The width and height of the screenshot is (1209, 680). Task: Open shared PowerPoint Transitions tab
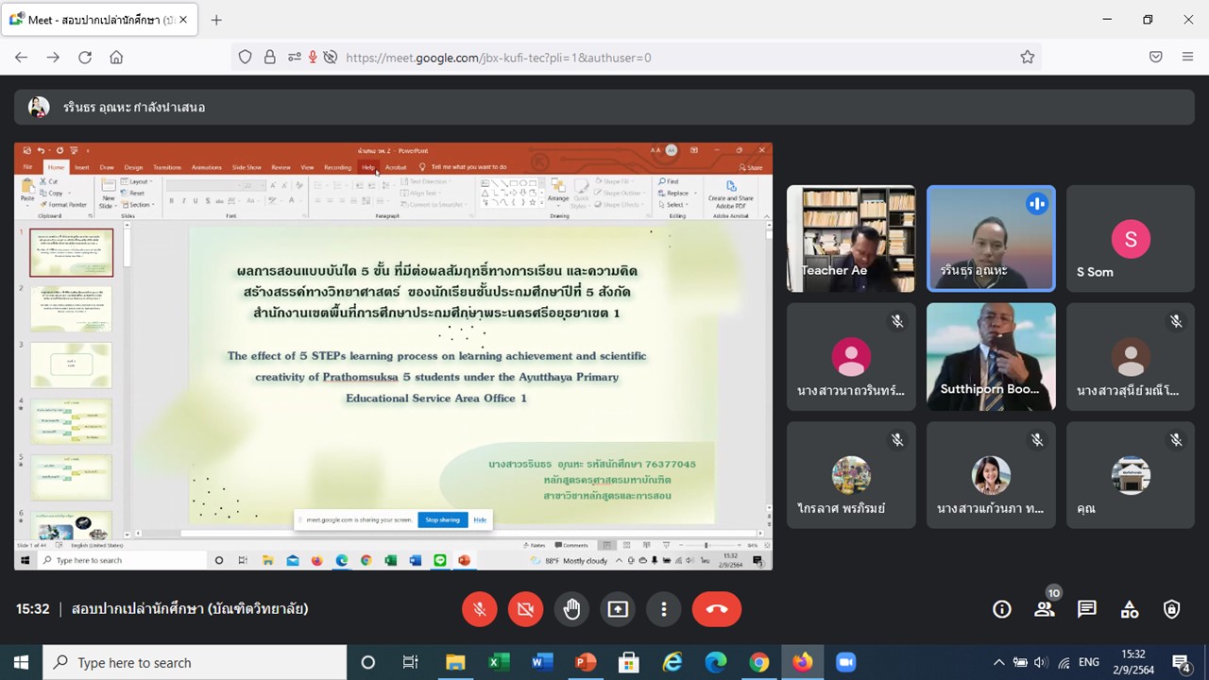167,167
